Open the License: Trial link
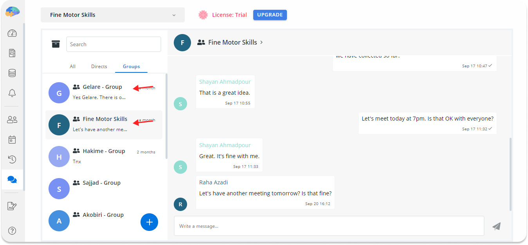Viewport: 528px width, 245px height. tap(229, 14)
